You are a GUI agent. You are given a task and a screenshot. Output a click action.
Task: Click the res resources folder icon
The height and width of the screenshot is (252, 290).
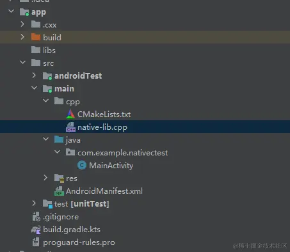coord(59,178)
